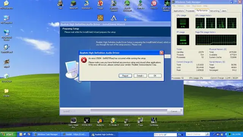Screen dimensions: 243x137
Task: Launch FL Studio 7 from desktop
Action: [114, 122]
